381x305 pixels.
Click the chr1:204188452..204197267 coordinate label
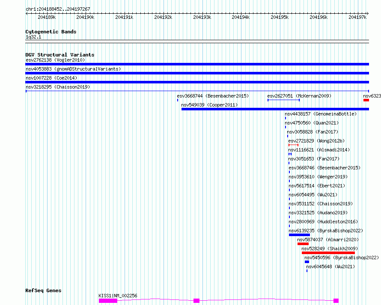click(58, 9)
